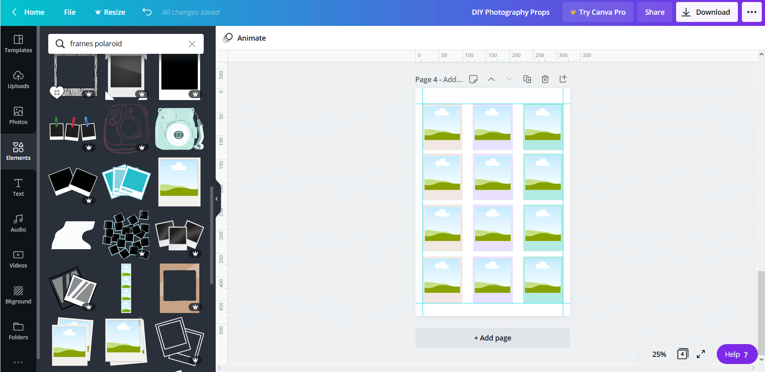765x372 pixels.
Task: Open the Audio panel
Action: click(x=18, y=222)
